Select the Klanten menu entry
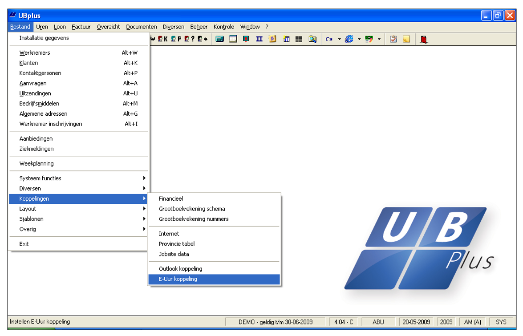Image resolution: width=523 pixels, height=336 pixels. 78,63
